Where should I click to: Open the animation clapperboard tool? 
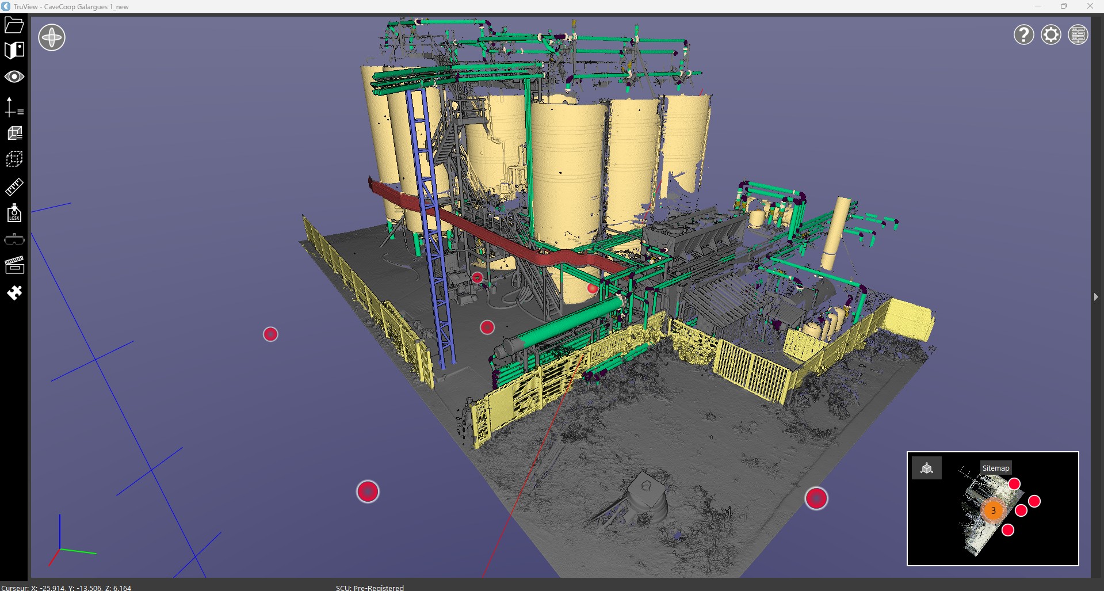[x=14, y=265]
